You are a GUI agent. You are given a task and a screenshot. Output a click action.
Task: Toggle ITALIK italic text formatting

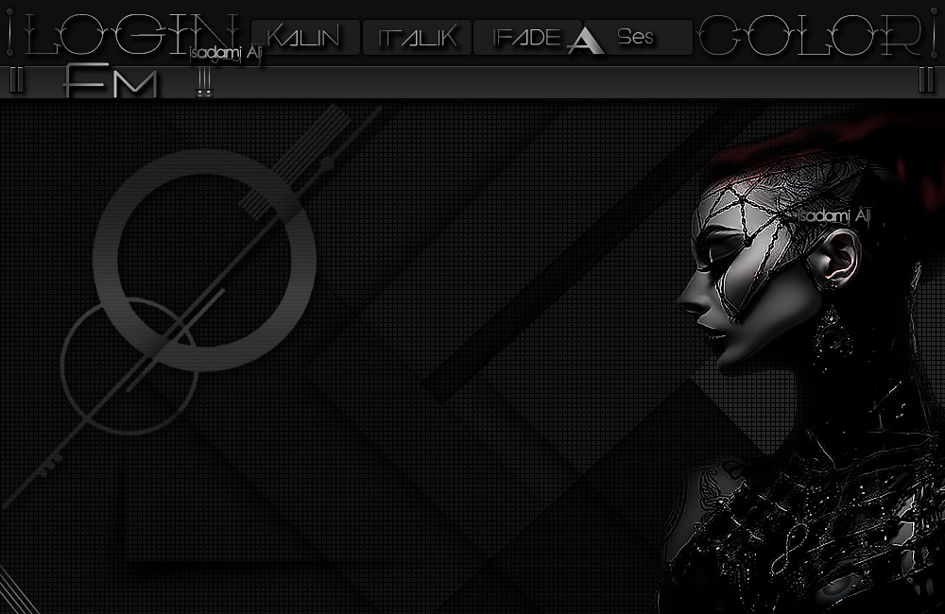417,38
